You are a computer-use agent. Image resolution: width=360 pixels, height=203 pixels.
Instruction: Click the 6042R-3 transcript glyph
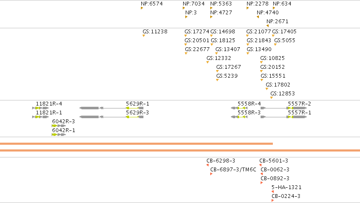(59, 126)
